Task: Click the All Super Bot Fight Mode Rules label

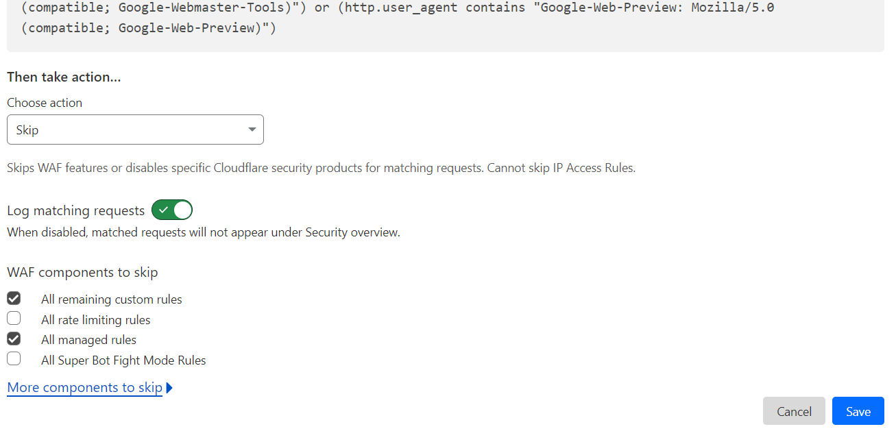Action: 123,360
